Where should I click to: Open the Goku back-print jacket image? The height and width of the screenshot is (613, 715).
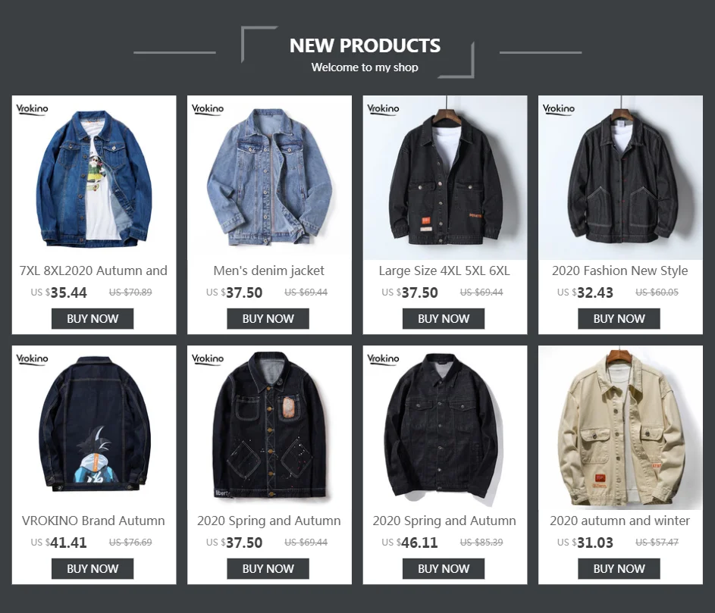[94, 427]
